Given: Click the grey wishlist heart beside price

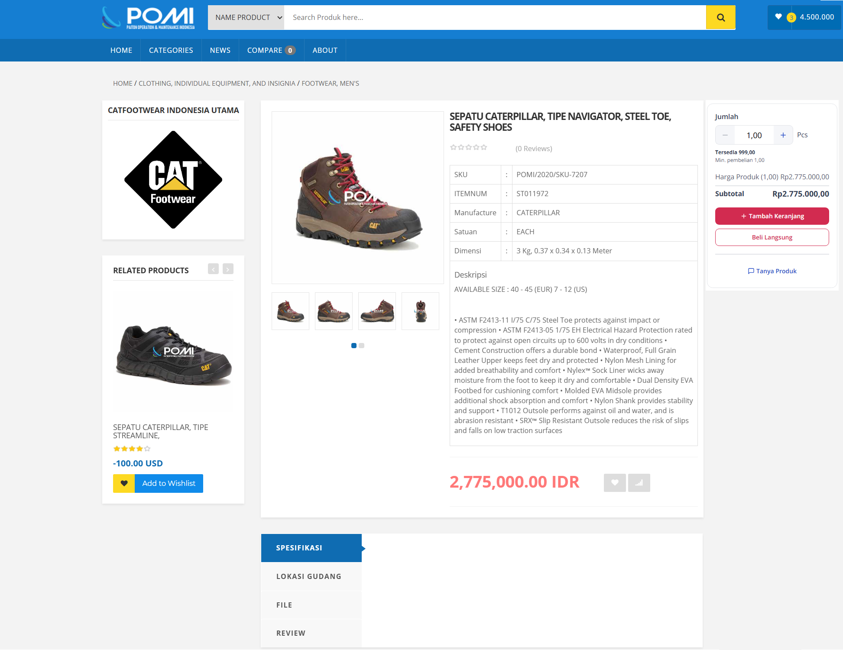Looking at the screenshot, I should pyautogui.click(x=614, y=482).
